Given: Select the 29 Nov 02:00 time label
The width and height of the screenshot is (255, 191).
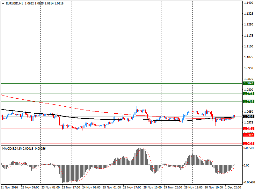Looking at the screenshot, I should click(x=173, y=187).
